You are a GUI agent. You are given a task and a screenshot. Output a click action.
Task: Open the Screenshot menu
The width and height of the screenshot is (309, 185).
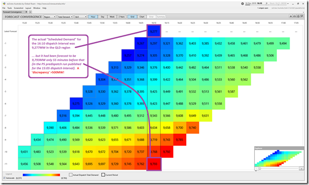18,8
